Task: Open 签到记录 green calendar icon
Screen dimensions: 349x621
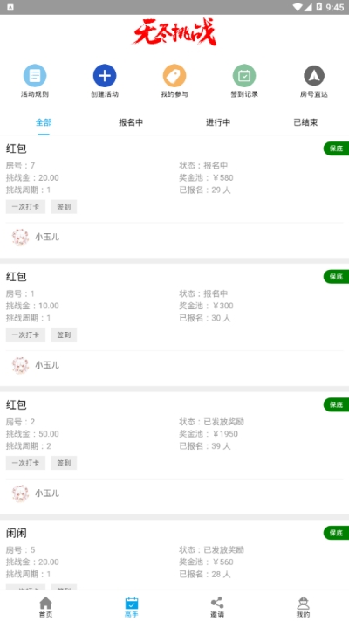Action: (244, 76)
